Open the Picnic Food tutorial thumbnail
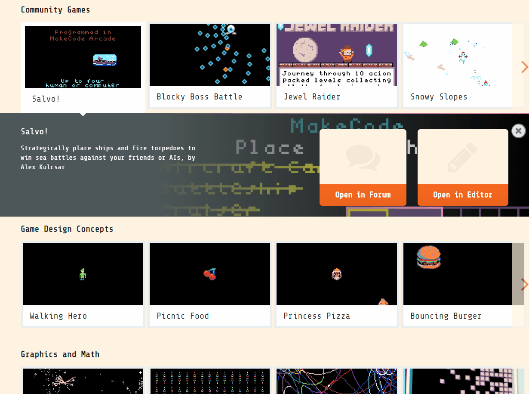 (210, 274)
